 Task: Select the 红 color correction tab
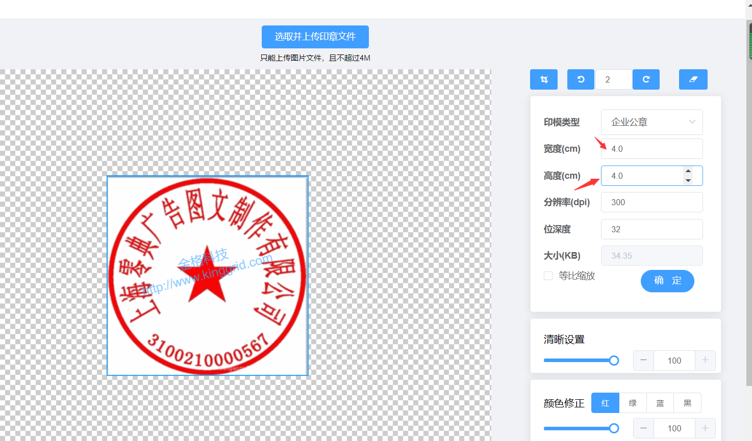point(605,403)
